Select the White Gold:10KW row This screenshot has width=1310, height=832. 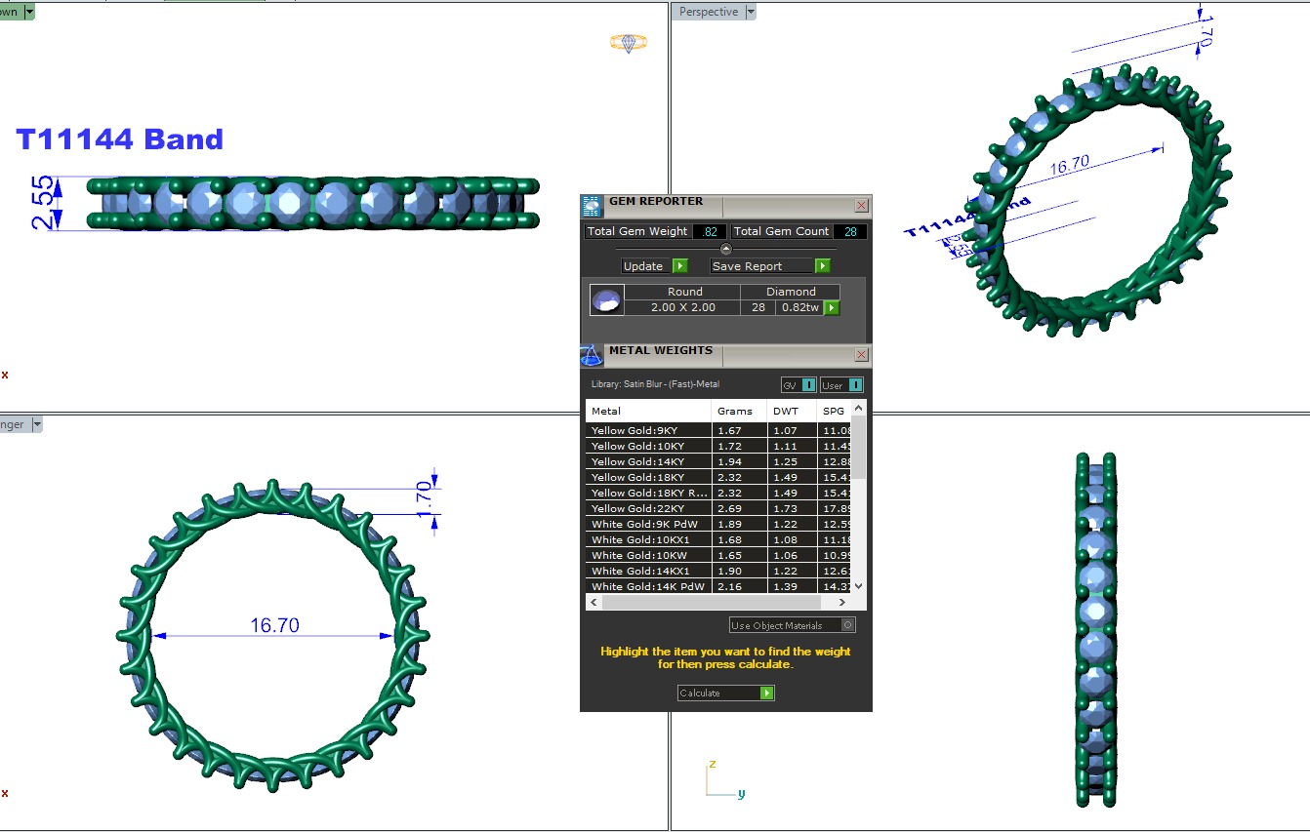coord(649,555)
